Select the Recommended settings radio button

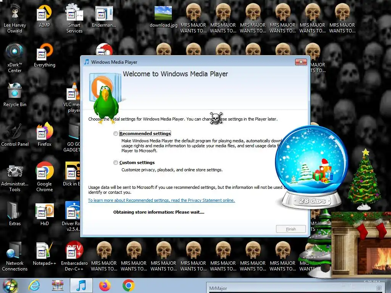tap(115, 134)
